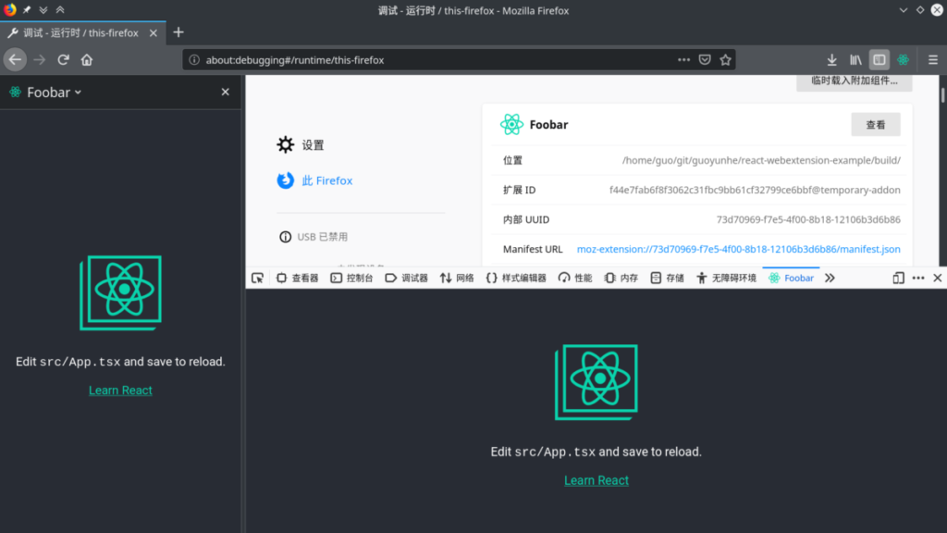This screenshot has height=533, width=947.
Task: Save page to Pocket
Action: point(704,60)
